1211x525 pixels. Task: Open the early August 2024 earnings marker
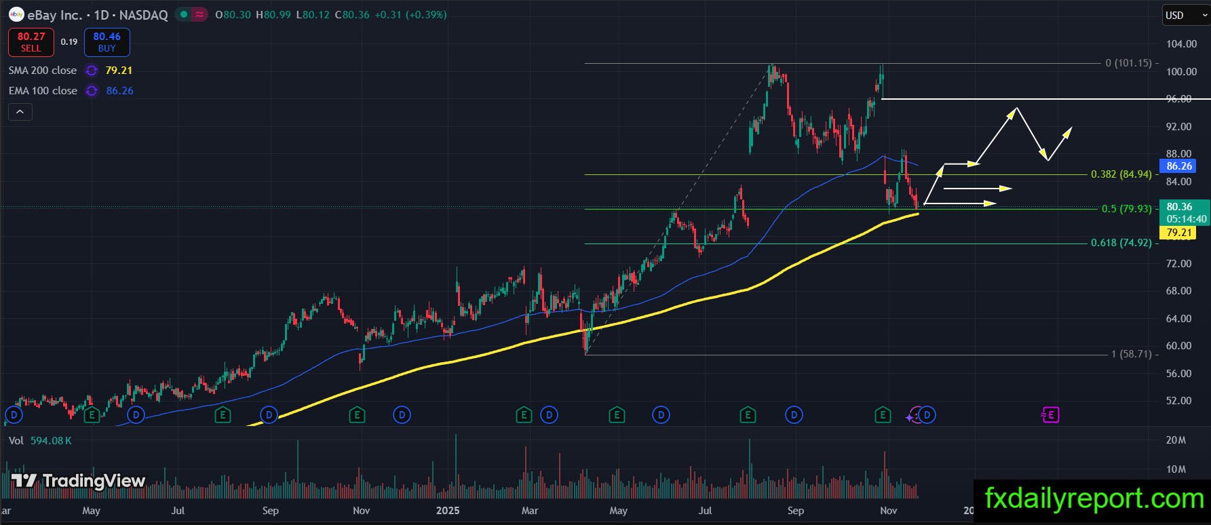223,414
